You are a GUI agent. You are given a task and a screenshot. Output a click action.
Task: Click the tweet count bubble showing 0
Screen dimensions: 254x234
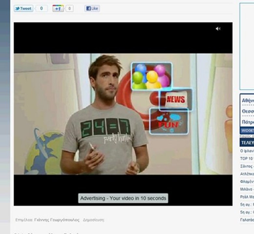click(x=41, y=8)
